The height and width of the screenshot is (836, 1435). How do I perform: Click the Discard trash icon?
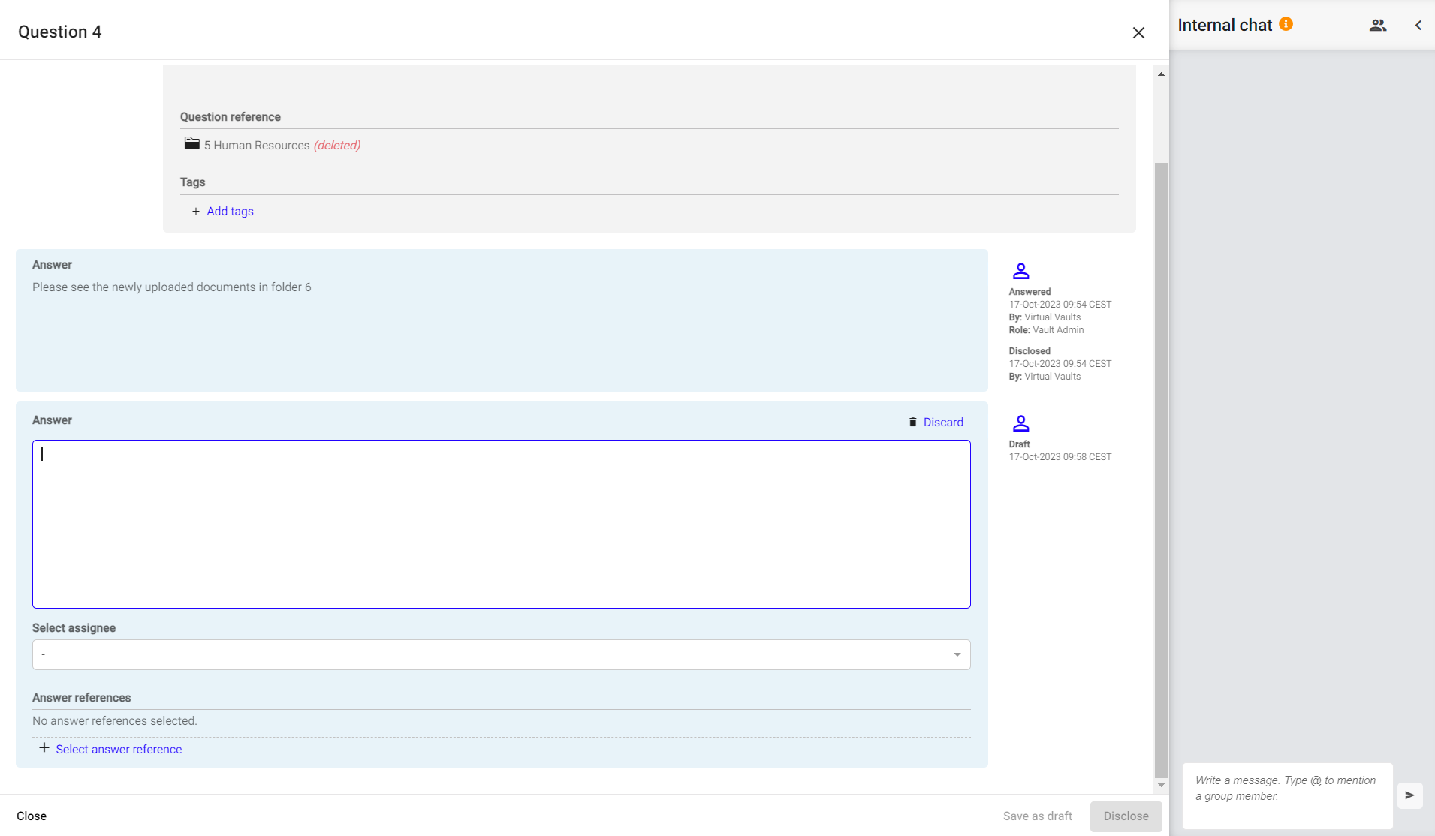[x=912, y=422]
